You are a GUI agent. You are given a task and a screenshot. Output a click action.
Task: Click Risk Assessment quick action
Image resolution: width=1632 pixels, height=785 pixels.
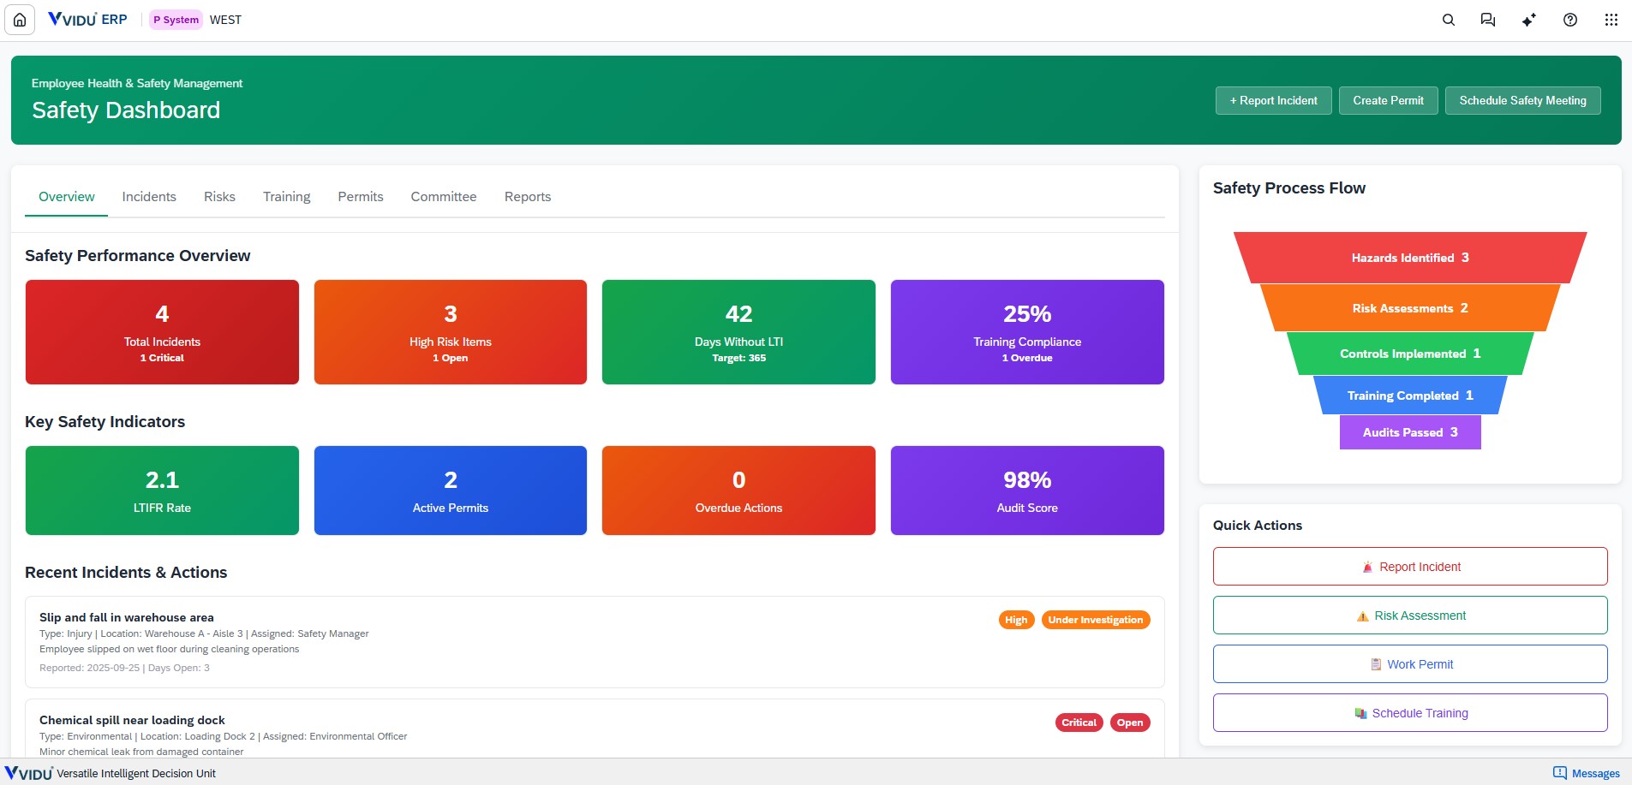pyautogui.click(x=1409, y=616)
